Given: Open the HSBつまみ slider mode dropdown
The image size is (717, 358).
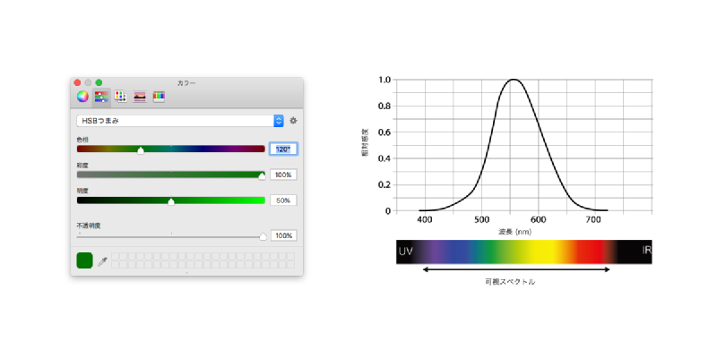Looking at the screenshot, I should point(180,121).
